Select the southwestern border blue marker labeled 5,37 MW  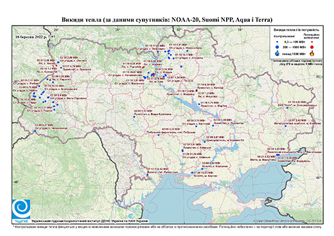click(x=35, y=131)
